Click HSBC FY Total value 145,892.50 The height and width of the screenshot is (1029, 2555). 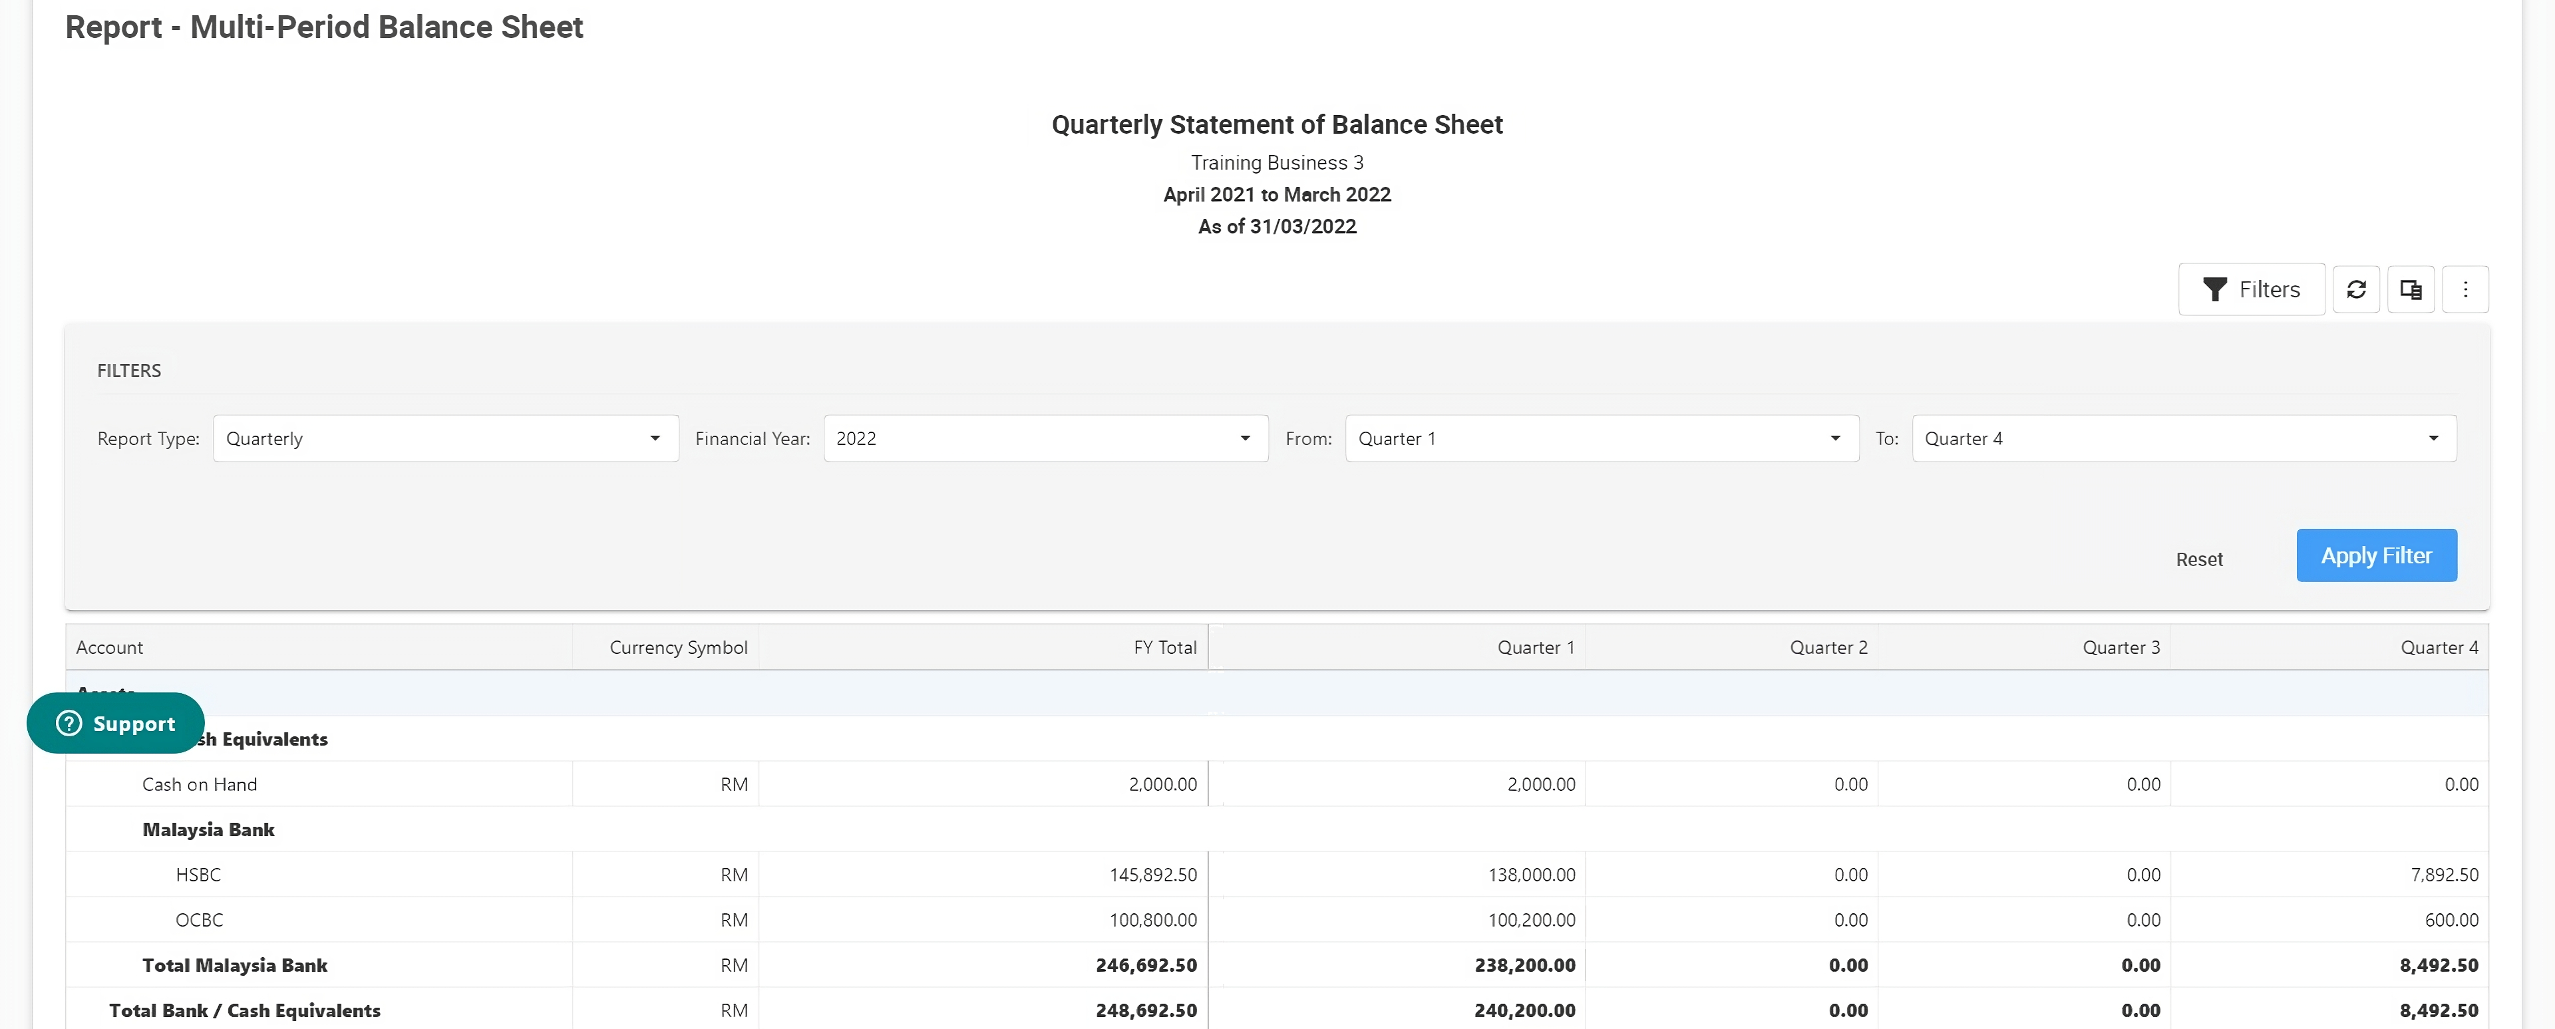(1152, 875)
